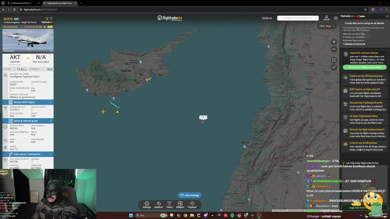Select the large yellow aircraft southwest of Cyprus
The height and width of the screenshot is (219, 390).
103,112
